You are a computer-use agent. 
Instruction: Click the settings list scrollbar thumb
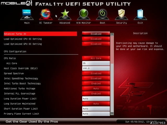pos(112,50)
